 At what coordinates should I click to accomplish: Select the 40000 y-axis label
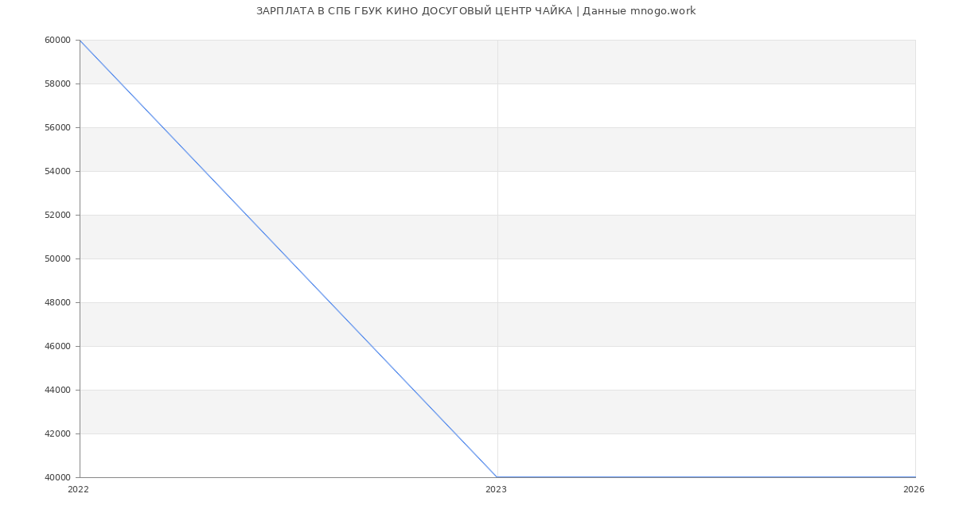point(58,477)
